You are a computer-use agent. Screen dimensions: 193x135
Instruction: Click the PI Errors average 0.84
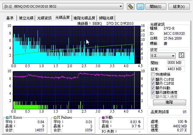pyautogui.click(x=41, y=122)
